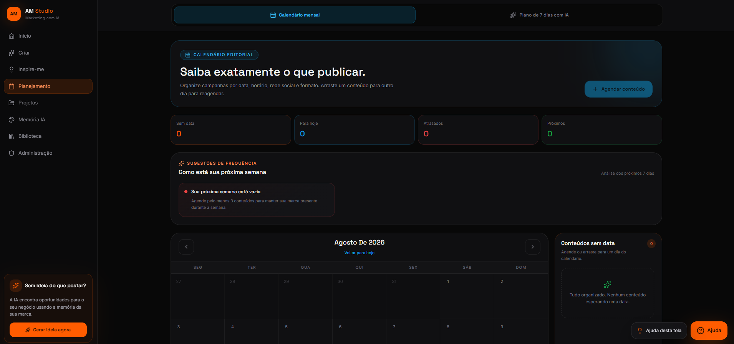This screenshot has width=734, height=344.
Task: Click 'Análise dos próximos 7 dias' text
Action: (x=628, y=174)
